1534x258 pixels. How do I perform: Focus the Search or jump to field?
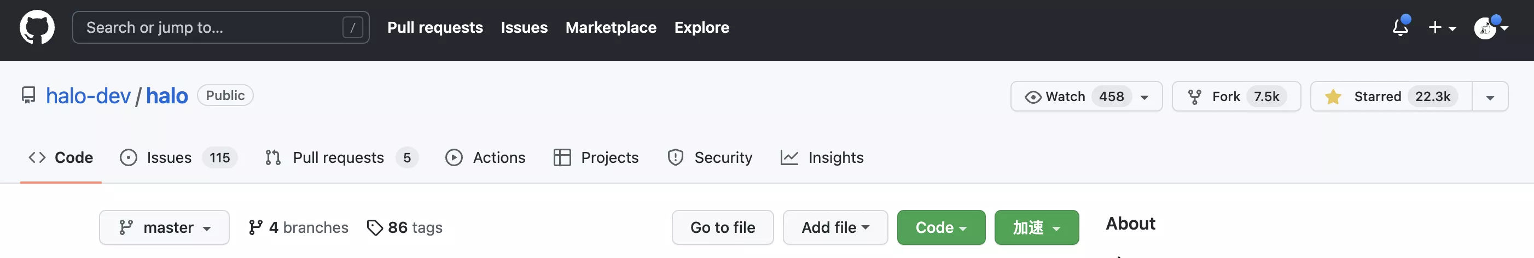click(x=208, y=27)
